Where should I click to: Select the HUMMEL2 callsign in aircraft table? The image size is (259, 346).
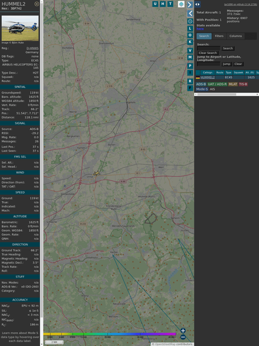click(207, 77)
